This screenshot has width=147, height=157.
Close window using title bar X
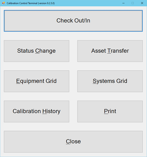click(x=142, y=3)
